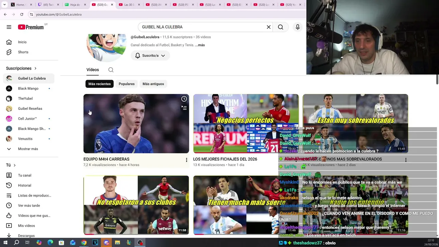Switch to the OBS recording app on taskbar

coord(140,243)
